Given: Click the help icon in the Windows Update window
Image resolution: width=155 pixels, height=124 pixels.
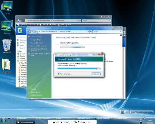Looking at the screenshot, I should (121, 35).
